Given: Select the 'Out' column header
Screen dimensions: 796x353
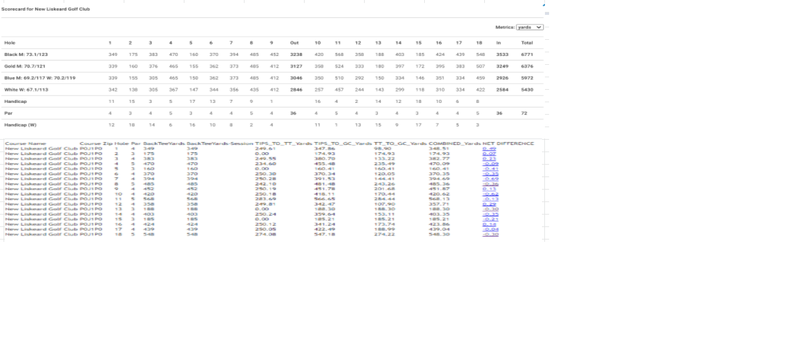Looking at the screenshot, I should [x=294, y=43].
